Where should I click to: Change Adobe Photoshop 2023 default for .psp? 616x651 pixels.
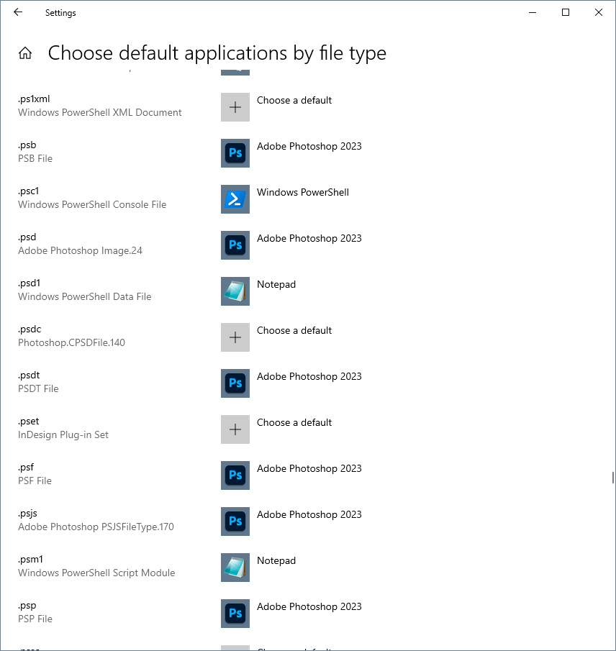point(309,607)
